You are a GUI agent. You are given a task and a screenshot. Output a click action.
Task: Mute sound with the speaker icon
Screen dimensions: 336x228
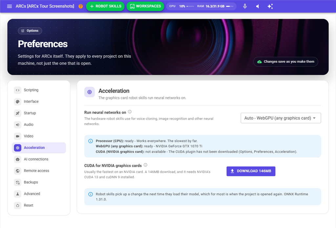tap(258, 6)
